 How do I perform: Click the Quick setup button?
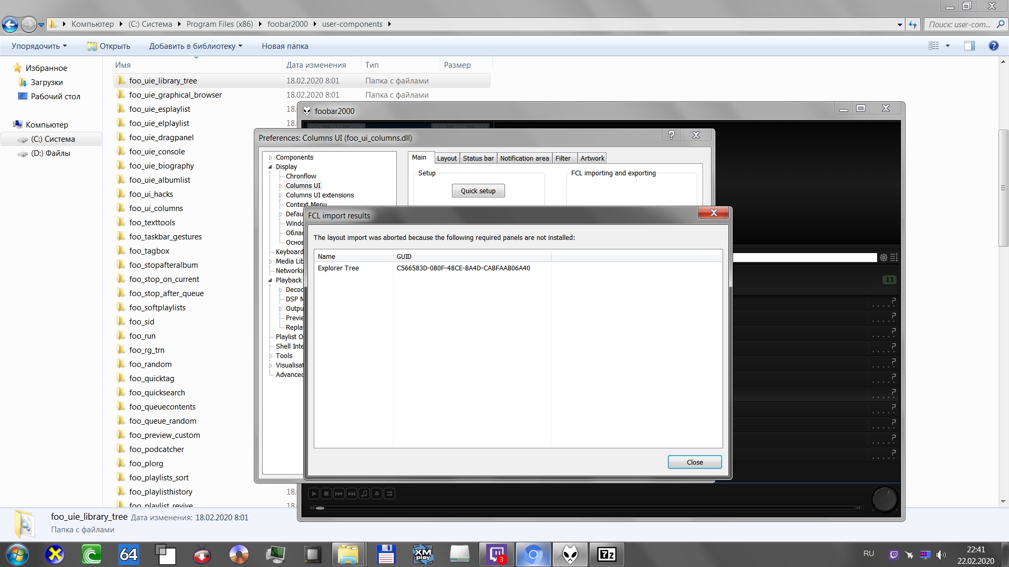(x=478, y=191)
